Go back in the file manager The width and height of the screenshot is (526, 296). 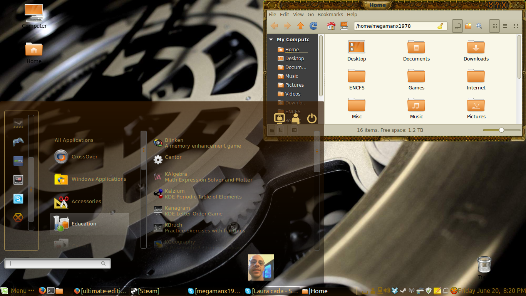tap(274, 26)
